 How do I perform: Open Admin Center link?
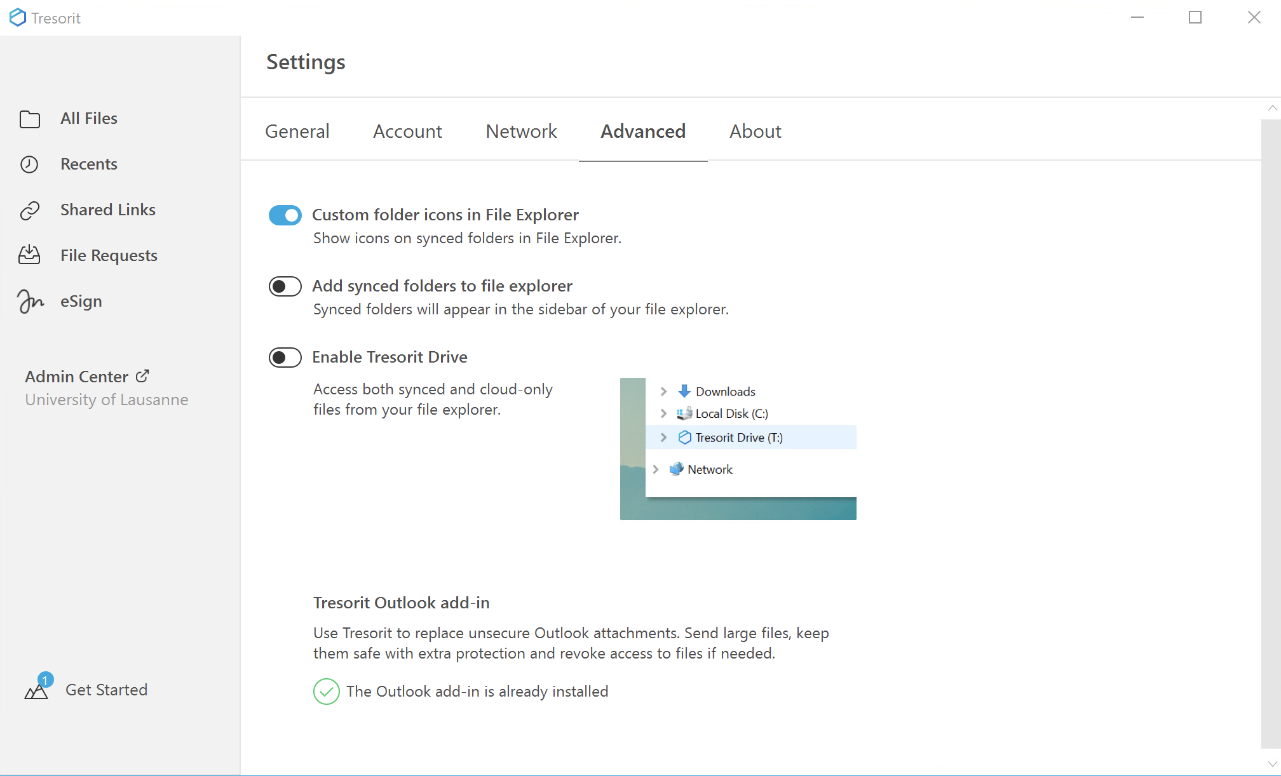(77, 377)
